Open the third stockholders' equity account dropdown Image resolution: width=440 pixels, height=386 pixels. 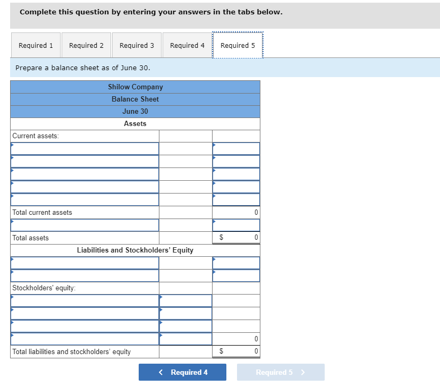click(84, 326)
